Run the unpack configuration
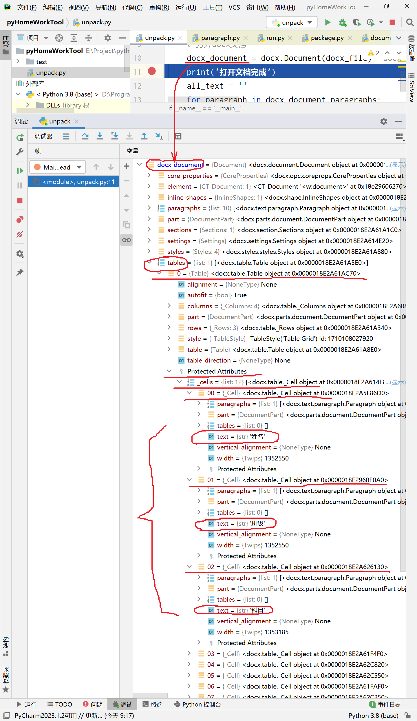The image size is (417, 721). coord(328,22)
